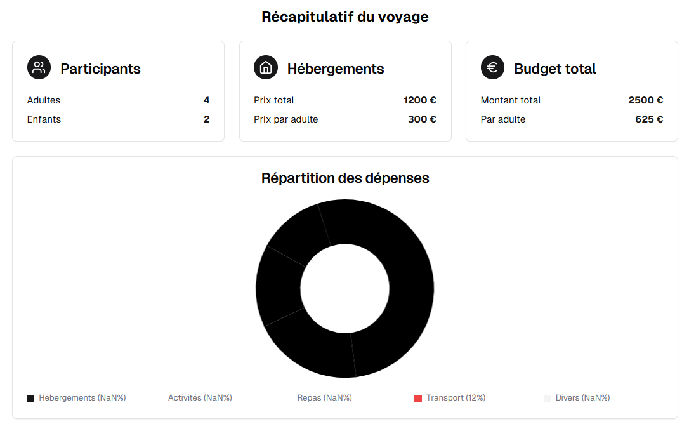Open the Récapitulatif du voyage header
Viewport: 689px width, 438px height.
tap(345, 17)
